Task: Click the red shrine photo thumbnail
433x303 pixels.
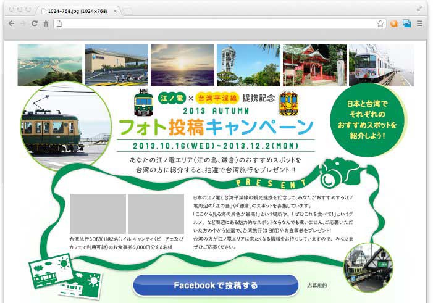Action: coord(313,65)
